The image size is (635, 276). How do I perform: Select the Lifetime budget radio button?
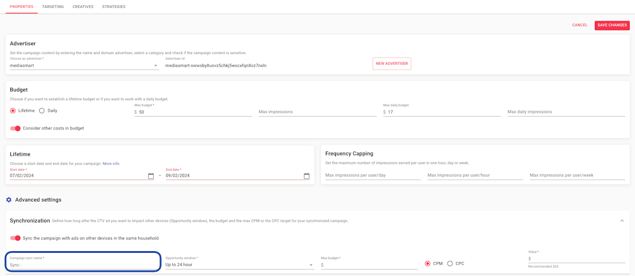coord(13,111)
